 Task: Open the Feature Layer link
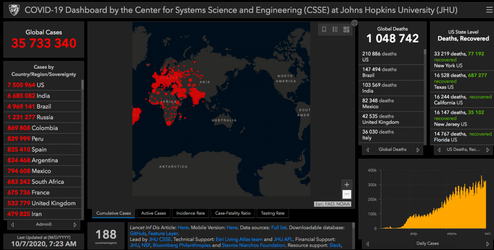click(x=163, y=234)
